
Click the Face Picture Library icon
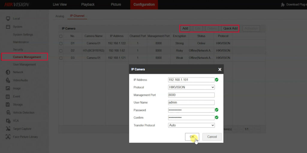[x=8, y=137]
